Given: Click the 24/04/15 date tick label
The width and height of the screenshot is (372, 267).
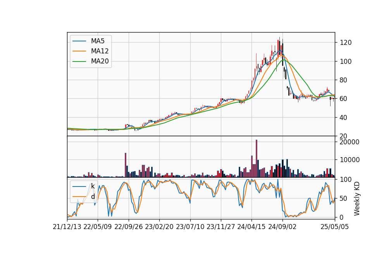Looking at the screenshot, I should click(251, 227).
